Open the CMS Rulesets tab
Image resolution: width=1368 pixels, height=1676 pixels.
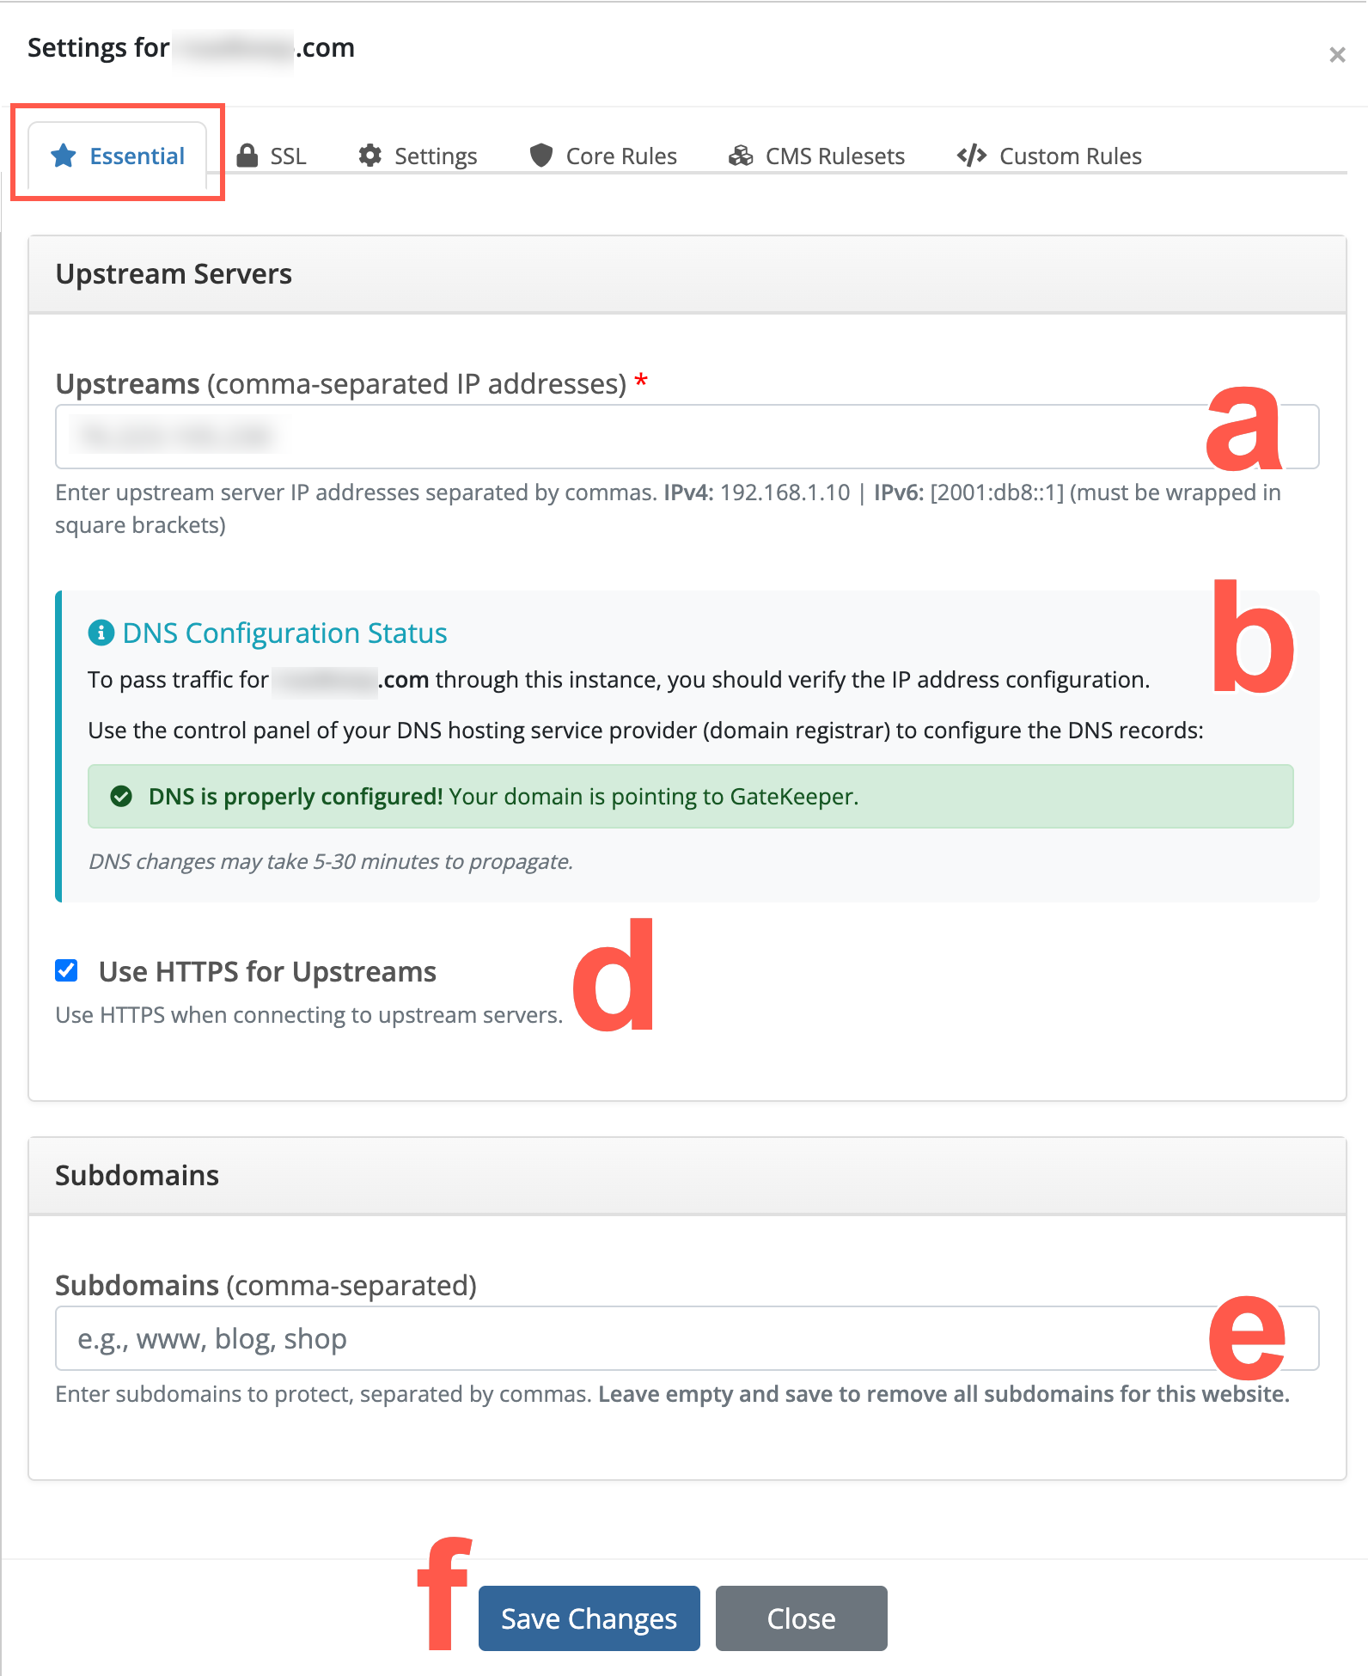pyautogui.click(x=816, y=156)
